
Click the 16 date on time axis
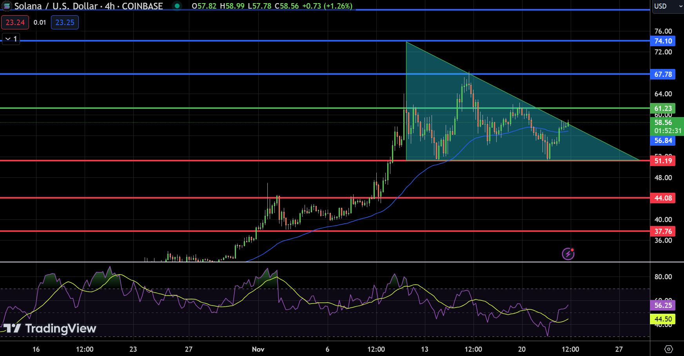[36, 349]
